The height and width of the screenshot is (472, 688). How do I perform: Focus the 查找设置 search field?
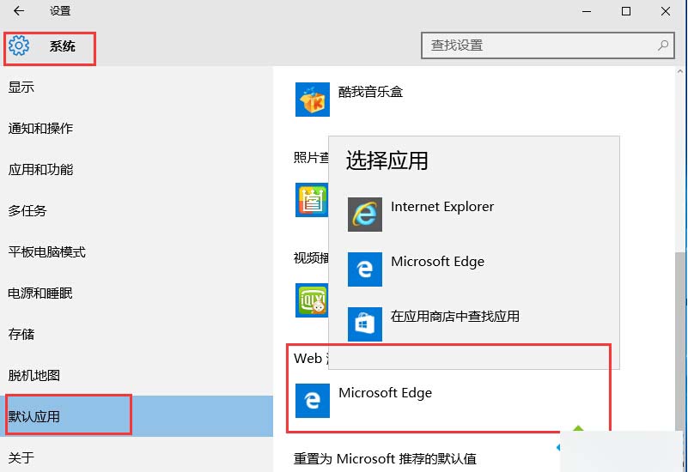pyautogui.click(x=548, y=45)
